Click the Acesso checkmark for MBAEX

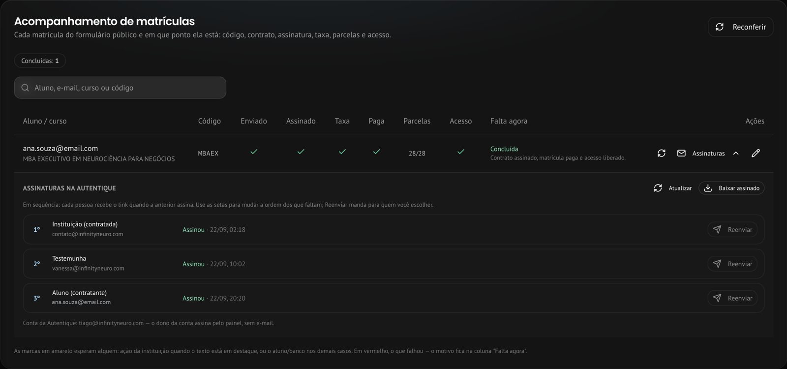point(461,152)
